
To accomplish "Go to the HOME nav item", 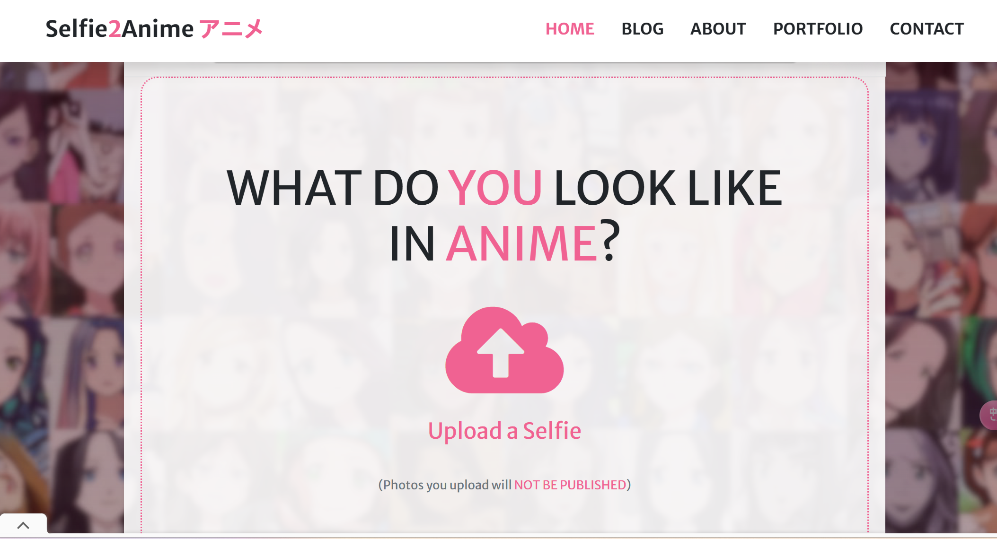I will pos(570,29).
